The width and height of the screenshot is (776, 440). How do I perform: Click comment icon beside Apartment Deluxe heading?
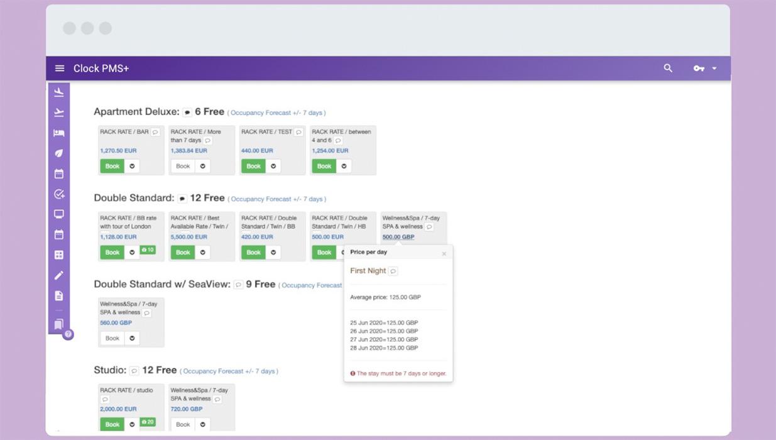click(x=187, y=113)
